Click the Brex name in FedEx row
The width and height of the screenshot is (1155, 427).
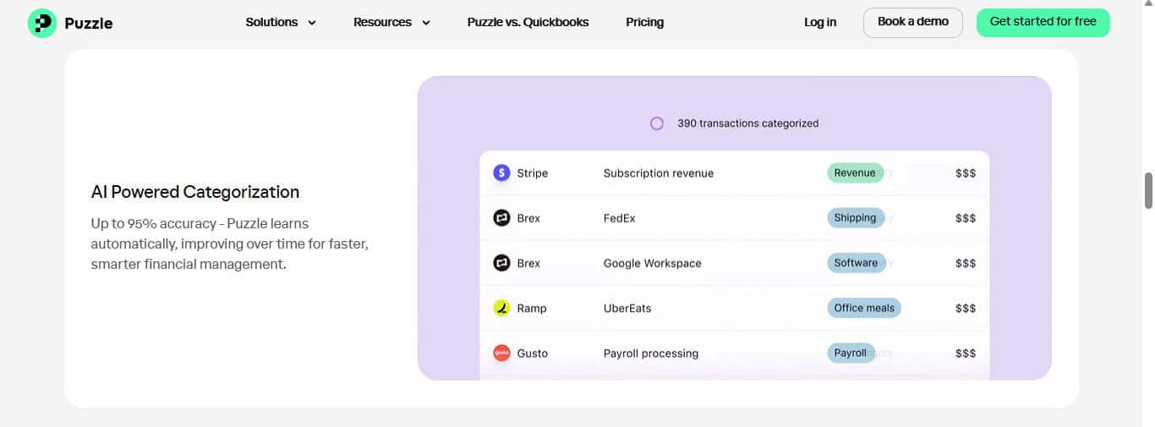click(x=528, y=218)
